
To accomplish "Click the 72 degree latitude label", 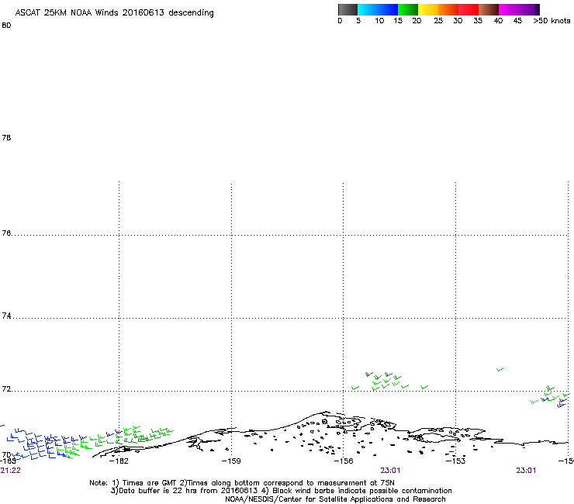I will [6, 389].
